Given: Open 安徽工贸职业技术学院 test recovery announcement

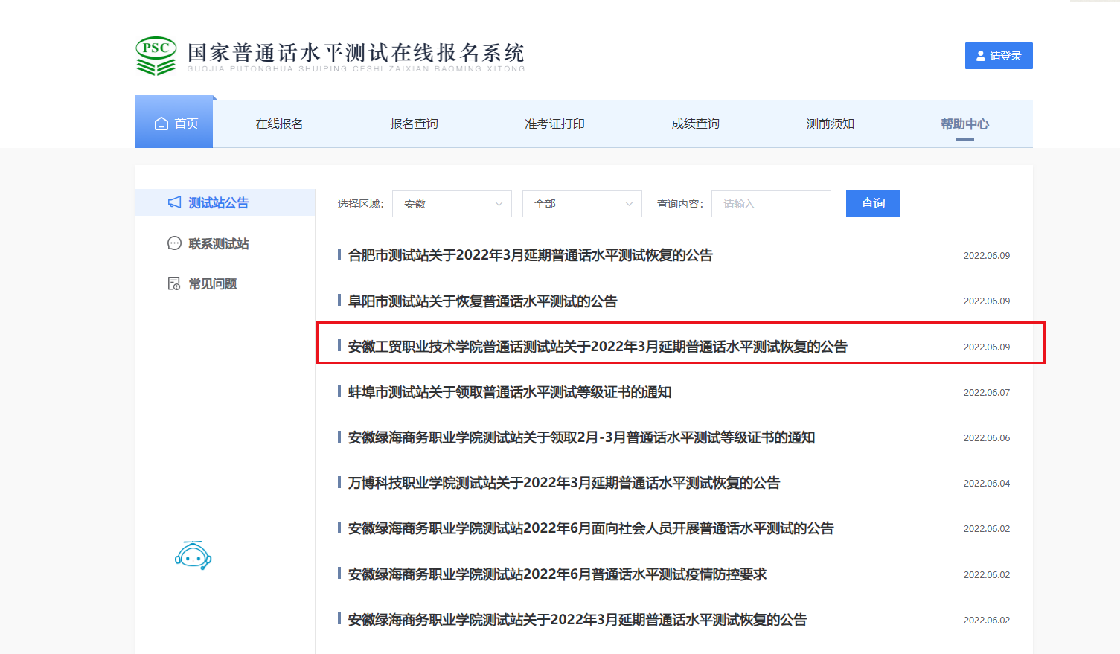Looking at the screenshot, I should point(598,347).
